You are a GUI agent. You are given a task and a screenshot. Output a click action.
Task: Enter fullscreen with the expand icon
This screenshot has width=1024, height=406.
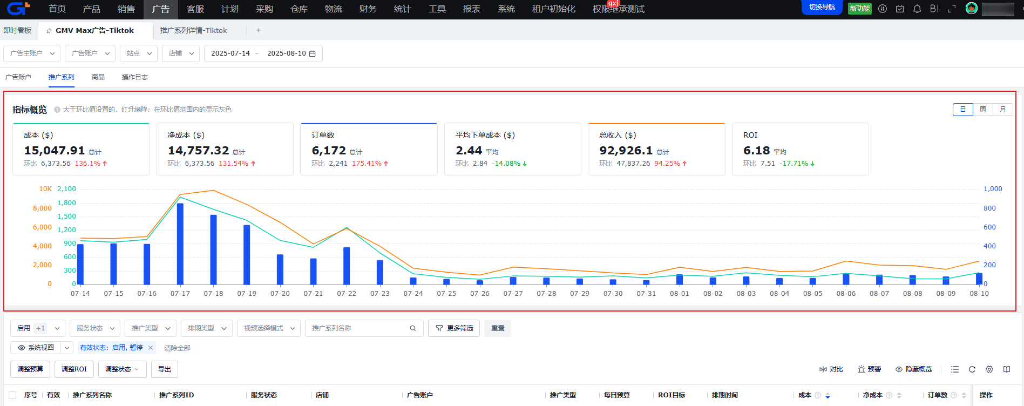pyautogui.click(x=952, y=9)
